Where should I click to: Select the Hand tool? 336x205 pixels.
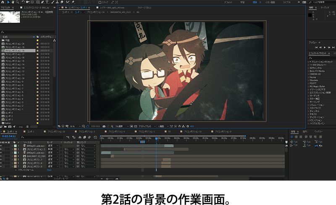click(x=13, y=2)
